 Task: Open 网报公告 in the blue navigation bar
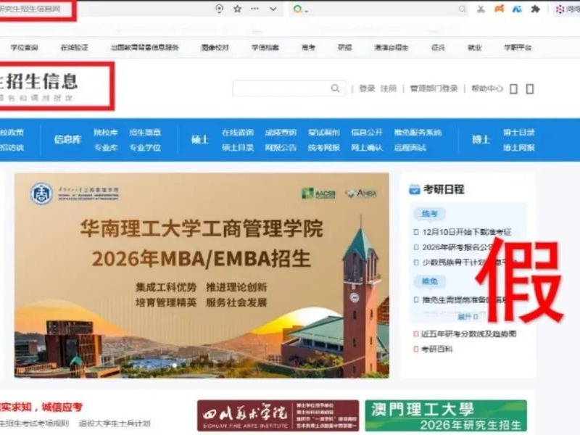[281, 148]
